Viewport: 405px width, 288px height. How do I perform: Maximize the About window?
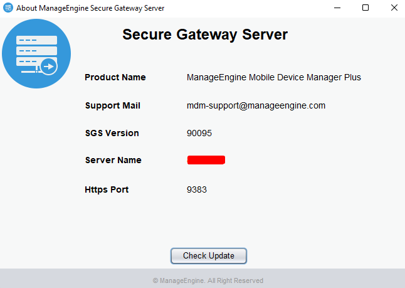click(x=366, y=8)
